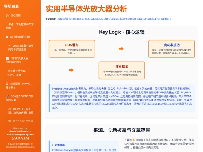
Task: Open the irrationalanalysis.substack.com source link
Action: point(114,19)
